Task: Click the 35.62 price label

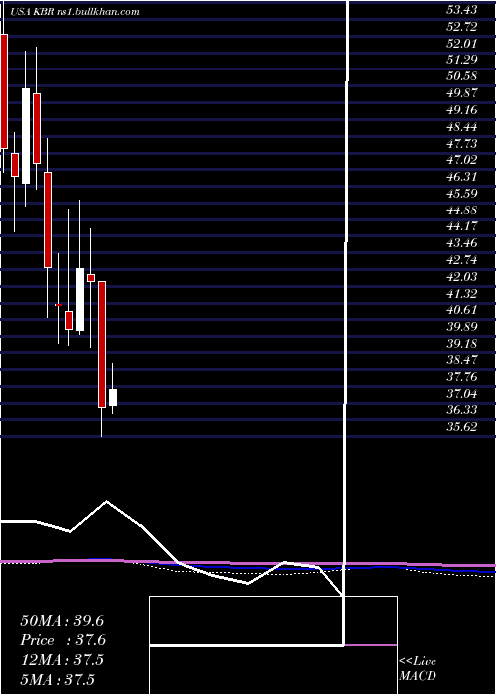Action: (x=461, y=427)
